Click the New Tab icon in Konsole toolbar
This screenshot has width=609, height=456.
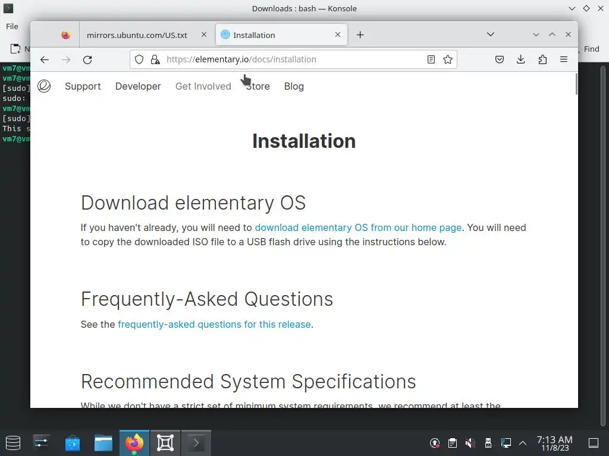(x=15, y=49)
